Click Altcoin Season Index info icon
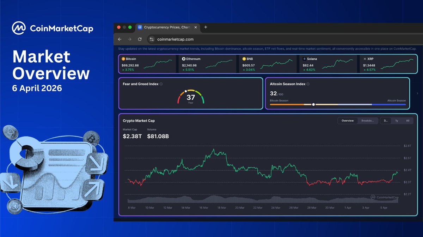The width and height of the screenshot is (423, 237). click(x=308, y=84)
